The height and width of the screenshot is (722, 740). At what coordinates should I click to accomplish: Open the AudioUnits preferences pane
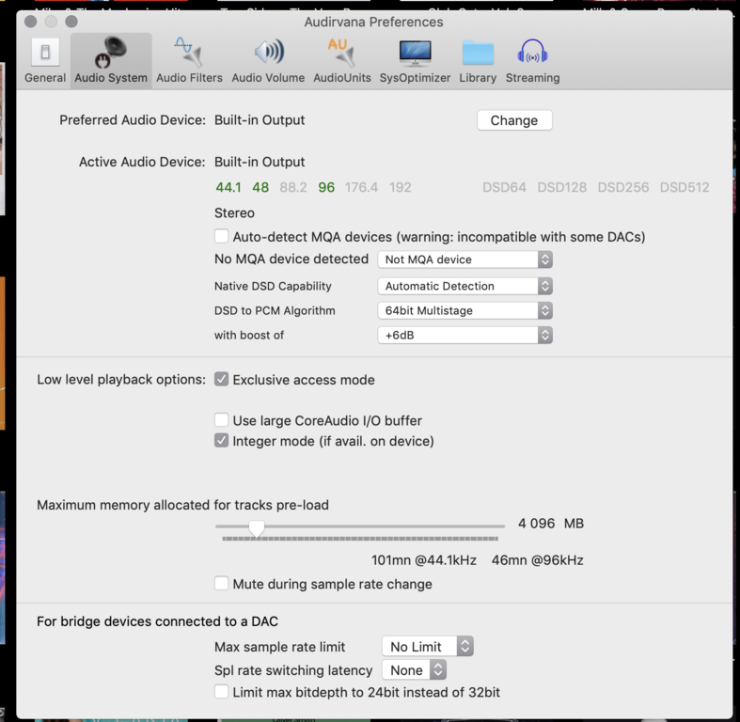pyautogui.click(x=342, y=61)
